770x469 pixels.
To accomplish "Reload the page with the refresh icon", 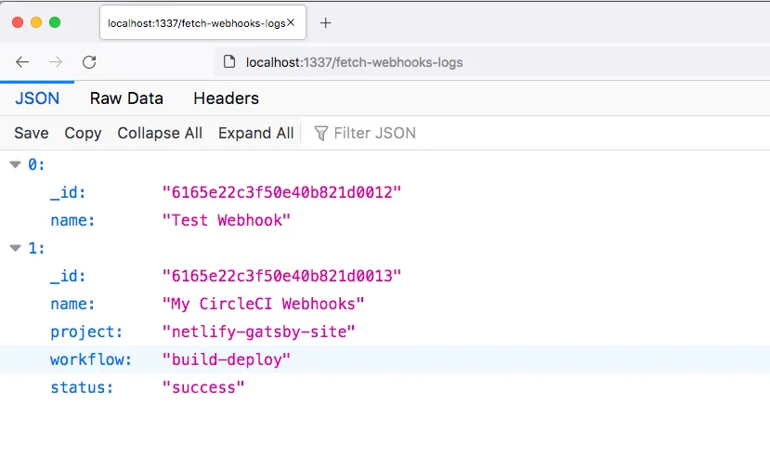I will (x=89, y=62).
